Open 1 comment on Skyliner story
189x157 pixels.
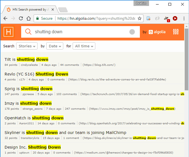71,138
